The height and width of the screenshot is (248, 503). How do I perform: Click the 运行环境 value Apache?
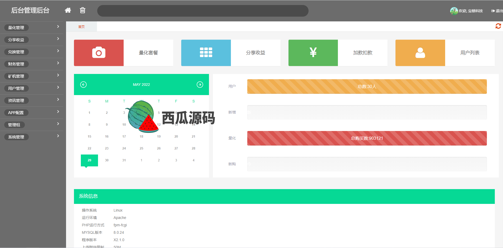point(120,218)
